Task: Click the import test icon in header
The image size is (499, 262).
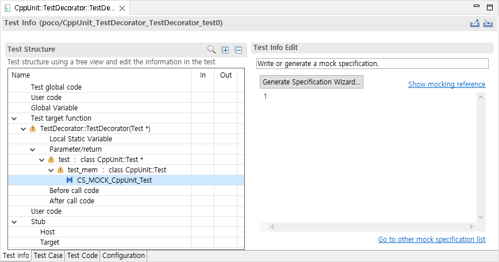Action: [x=488, y=23]
